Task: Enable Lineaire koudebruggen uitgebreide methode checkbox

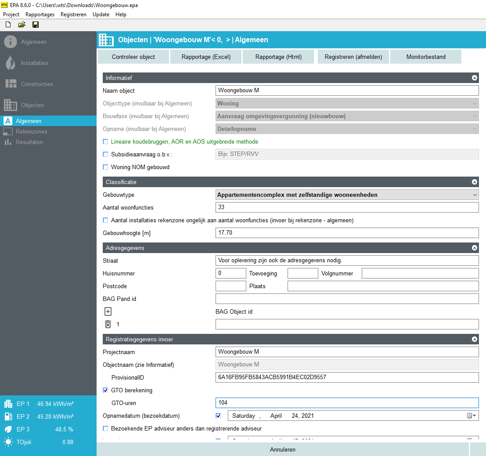Action: [x=105, y=141]
